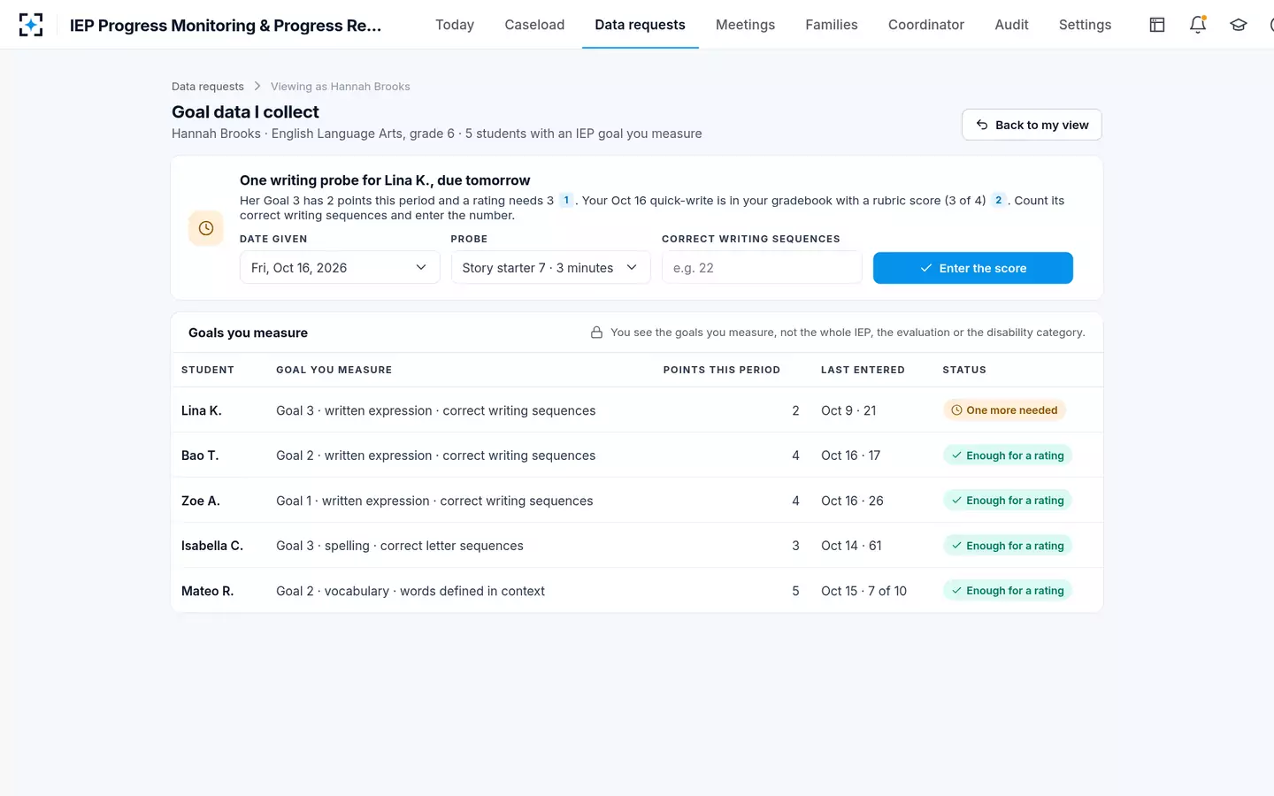Click Isabella C.'s Enough for a rating badge
The height and width of the screenshot is (796, 1274).
click(x=1008, y=546)
